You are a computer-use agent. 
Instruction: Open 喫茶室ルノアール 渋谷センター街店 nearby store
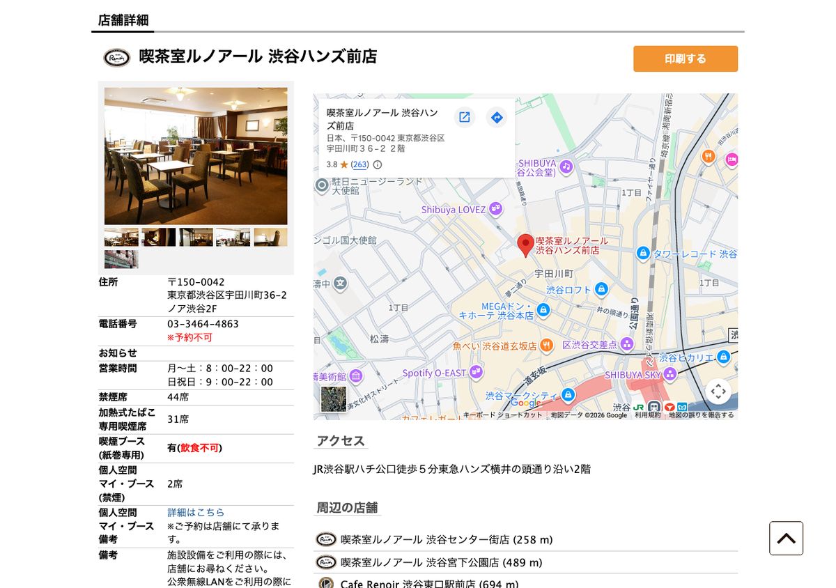tap(447, 540)
